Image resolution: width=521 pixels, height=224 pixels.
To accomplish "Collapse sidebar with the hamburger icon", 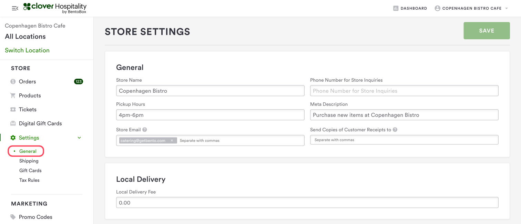I will coord(15,8).
